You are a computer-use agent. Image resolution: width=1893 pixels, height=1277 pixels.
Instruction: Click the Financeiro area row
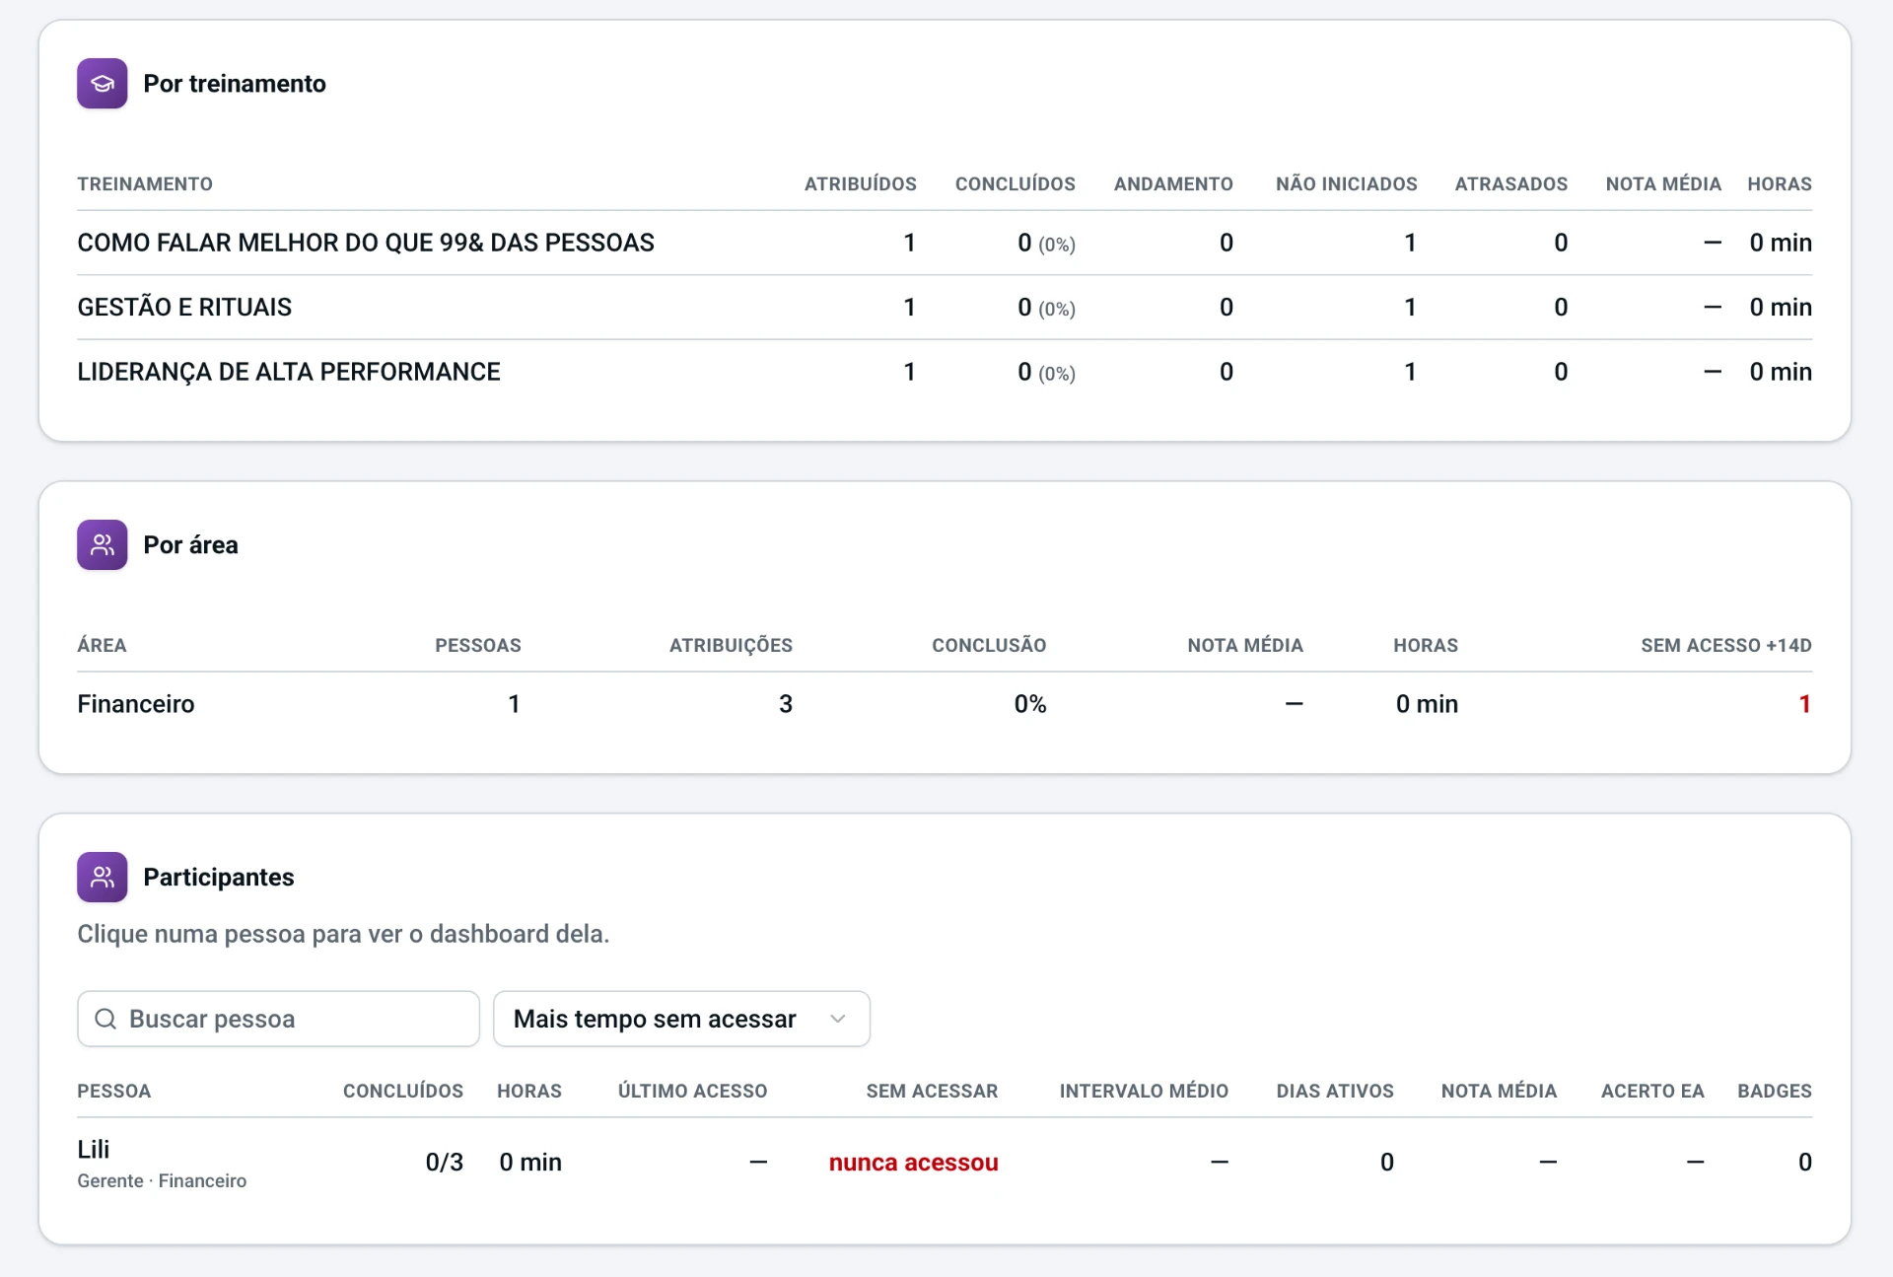click(945, 704)
